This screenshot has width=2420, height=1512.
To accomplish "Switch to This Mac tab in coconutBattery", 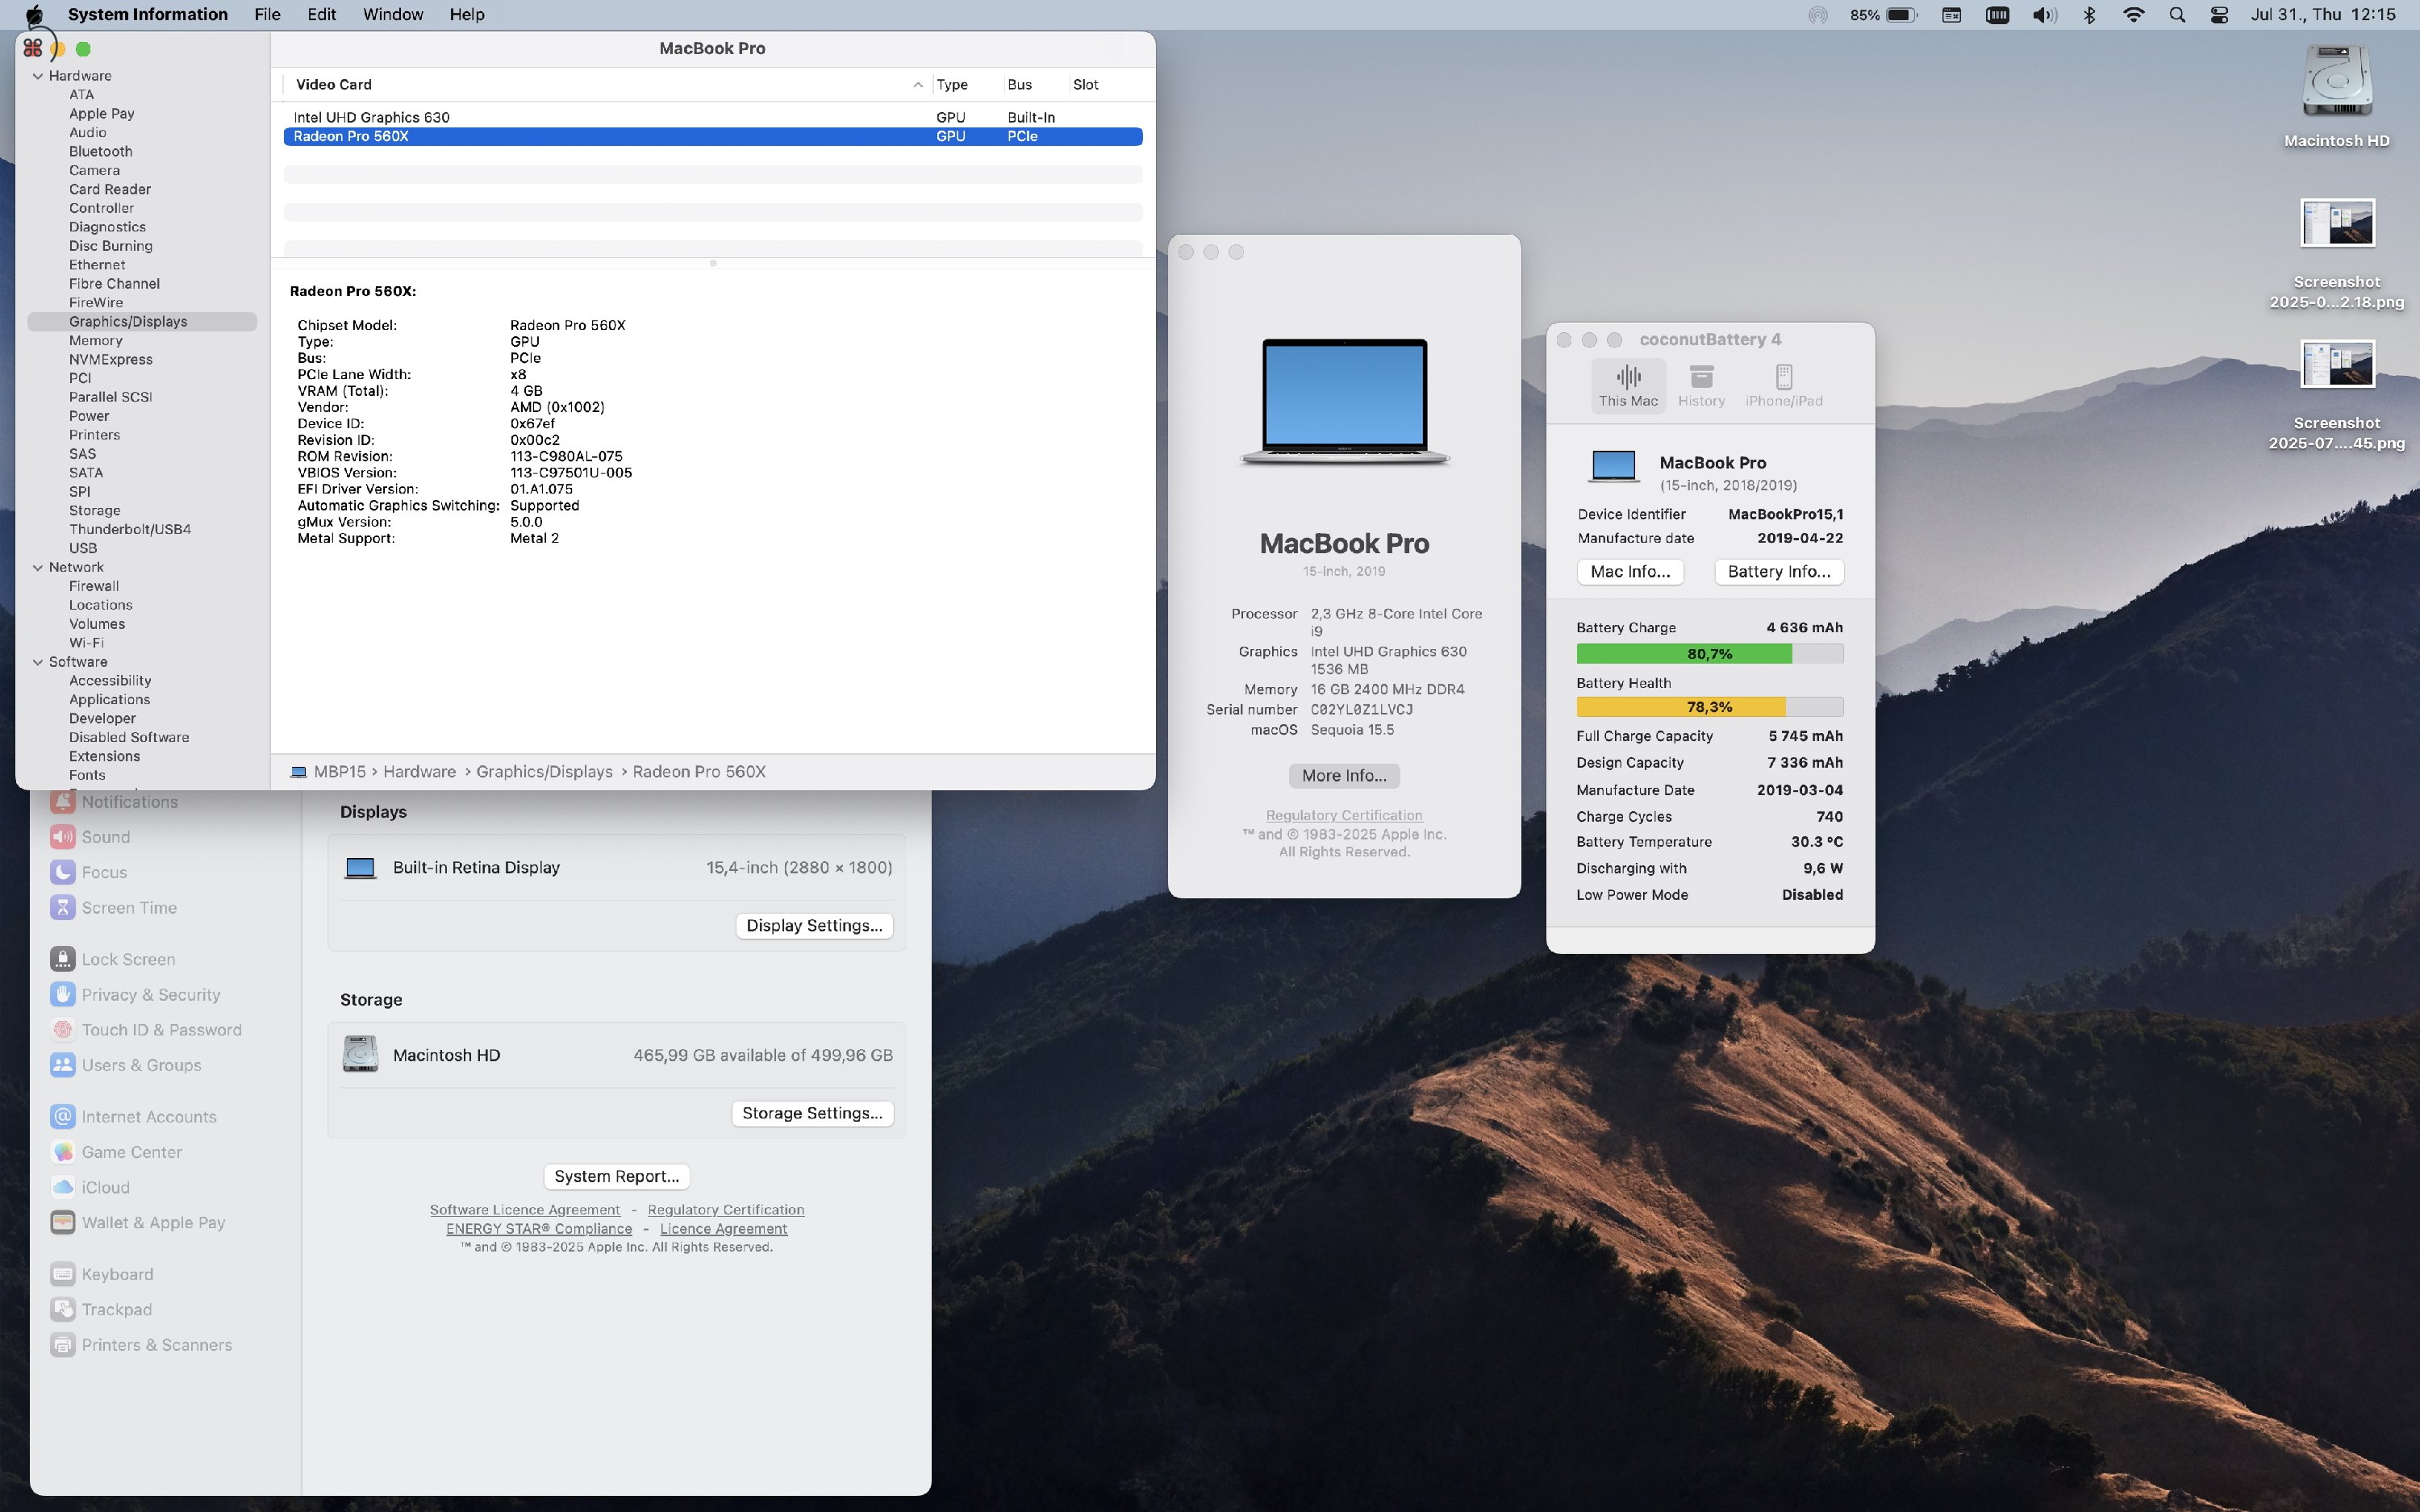I will [1628, 386].
